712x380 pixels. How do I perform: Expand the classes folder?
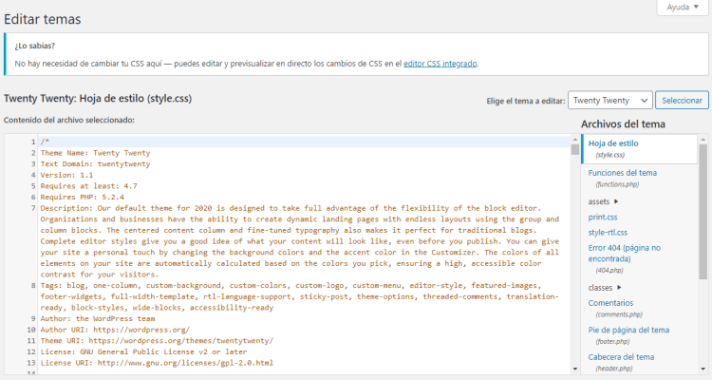pyautogui.click(x=600, y=287)
